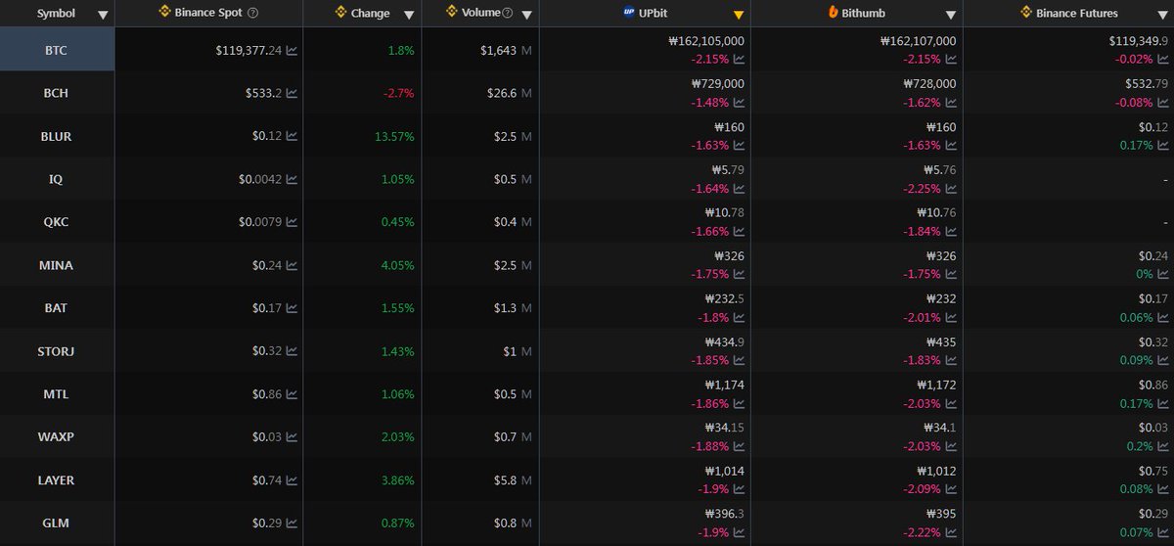Select the WAXP symbol cell
1174x546 pixels.
tap(57, 437)
